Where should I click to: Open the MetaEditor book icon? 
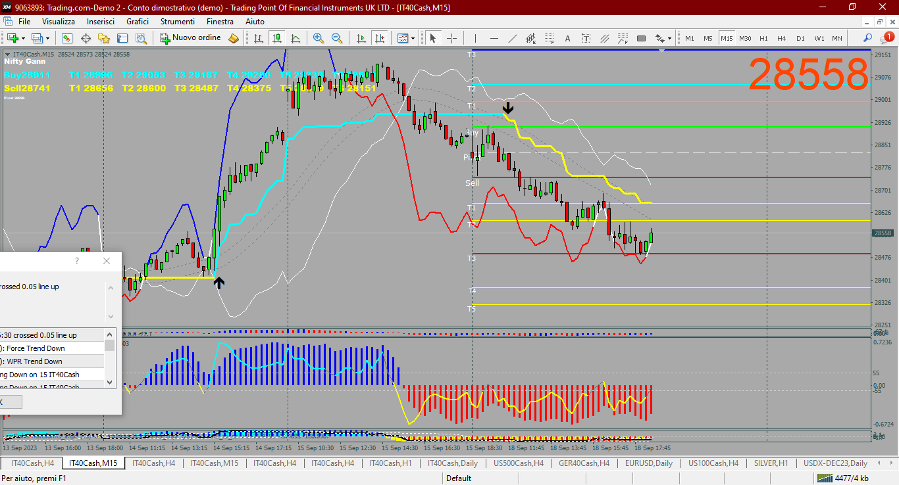click(x=234, y=38)
